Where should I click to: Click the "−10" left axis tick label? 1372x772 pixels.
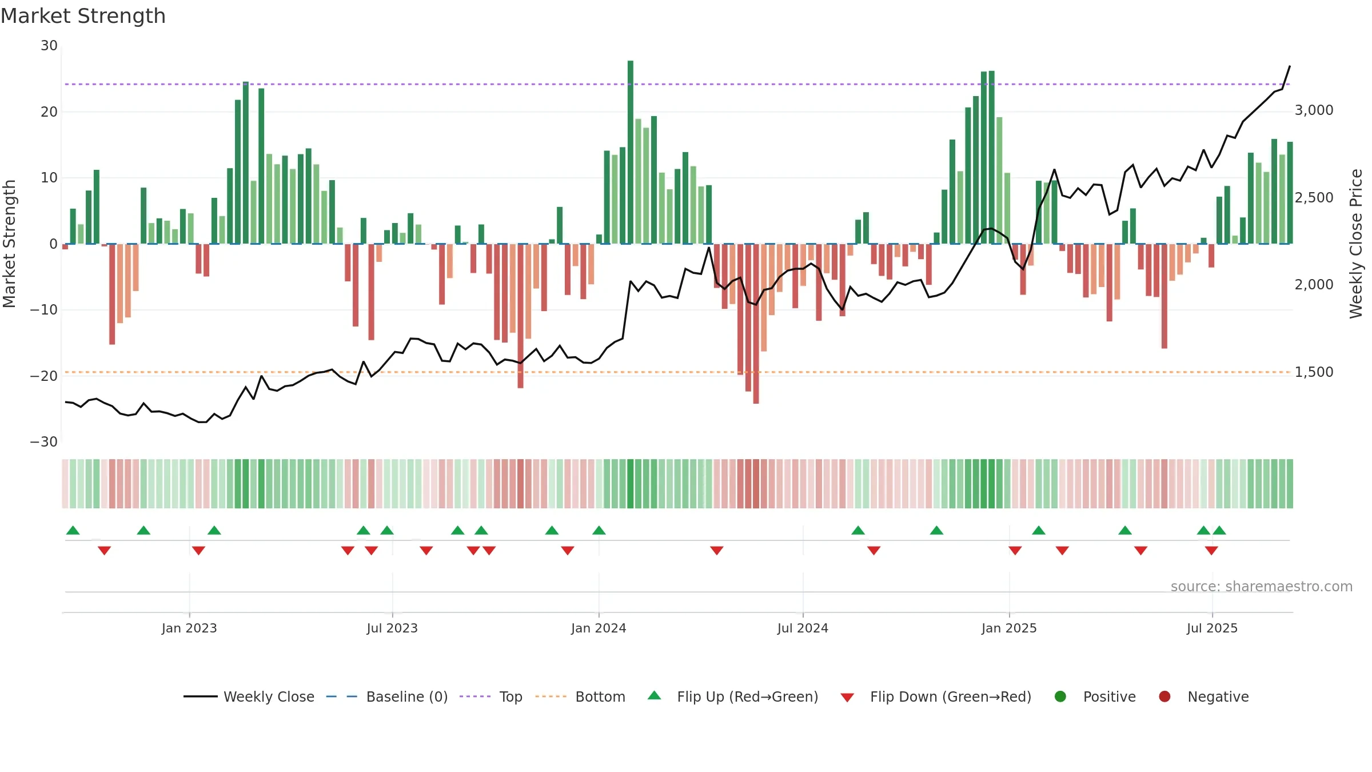[44, 310]
